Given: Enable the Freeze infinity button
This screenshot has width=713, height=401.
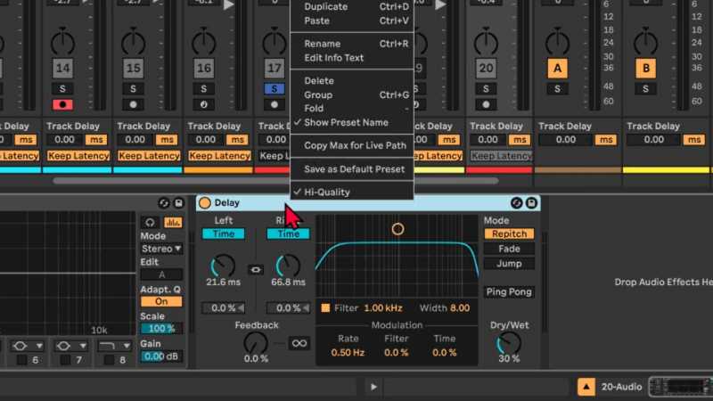Looking at the screenshot, I should pyautogui.click(x=299, y=343).
